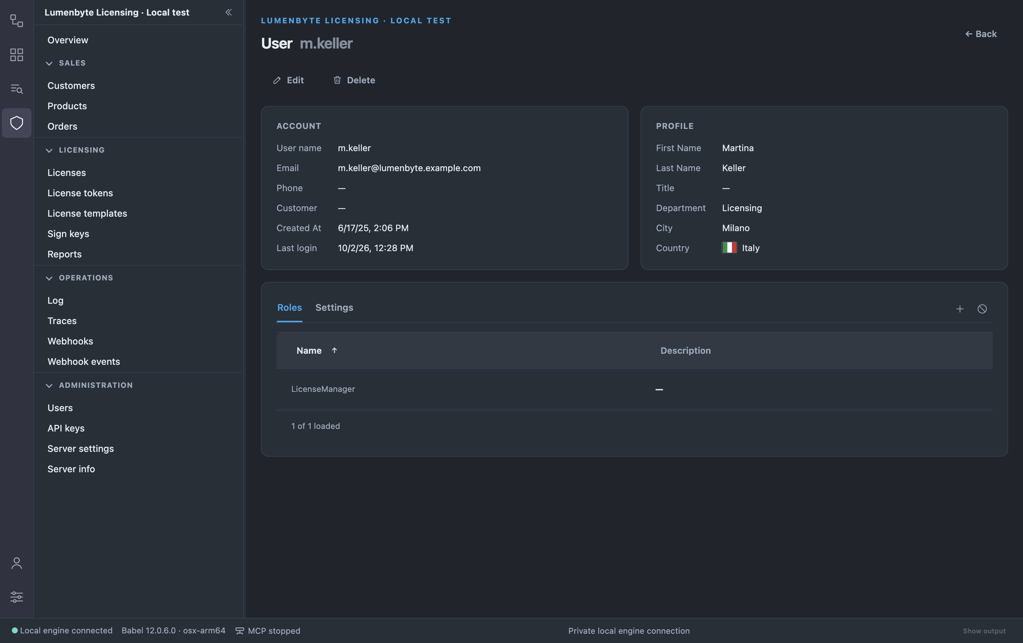Viewport: 1023px width, 643px height.
Task: Open Server settings page
Action: [81, 449]
